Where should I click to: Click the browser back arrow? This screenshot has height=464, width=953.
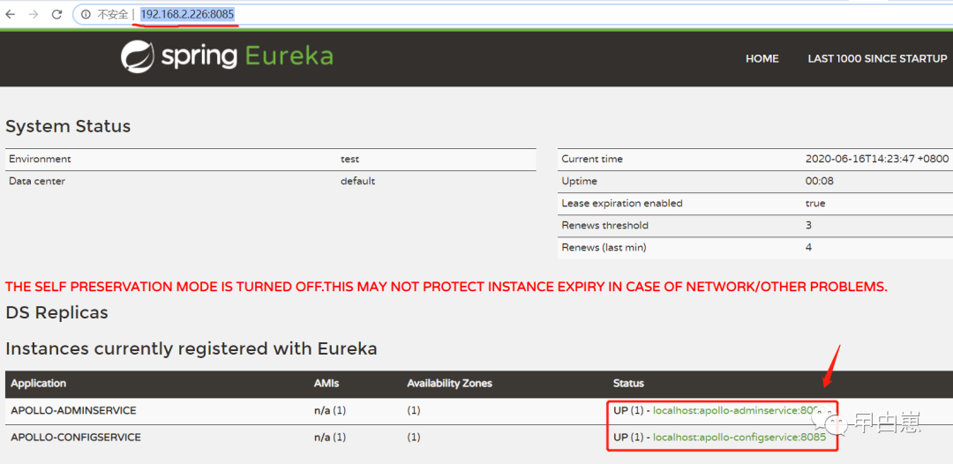coord(11,15)
